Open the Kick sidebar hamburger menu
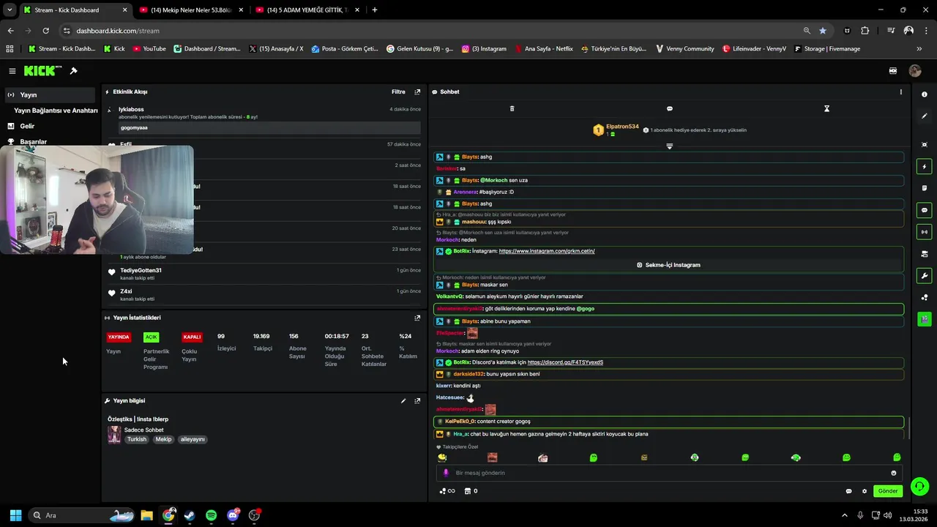The image size is (937, 527). (12, 71)
